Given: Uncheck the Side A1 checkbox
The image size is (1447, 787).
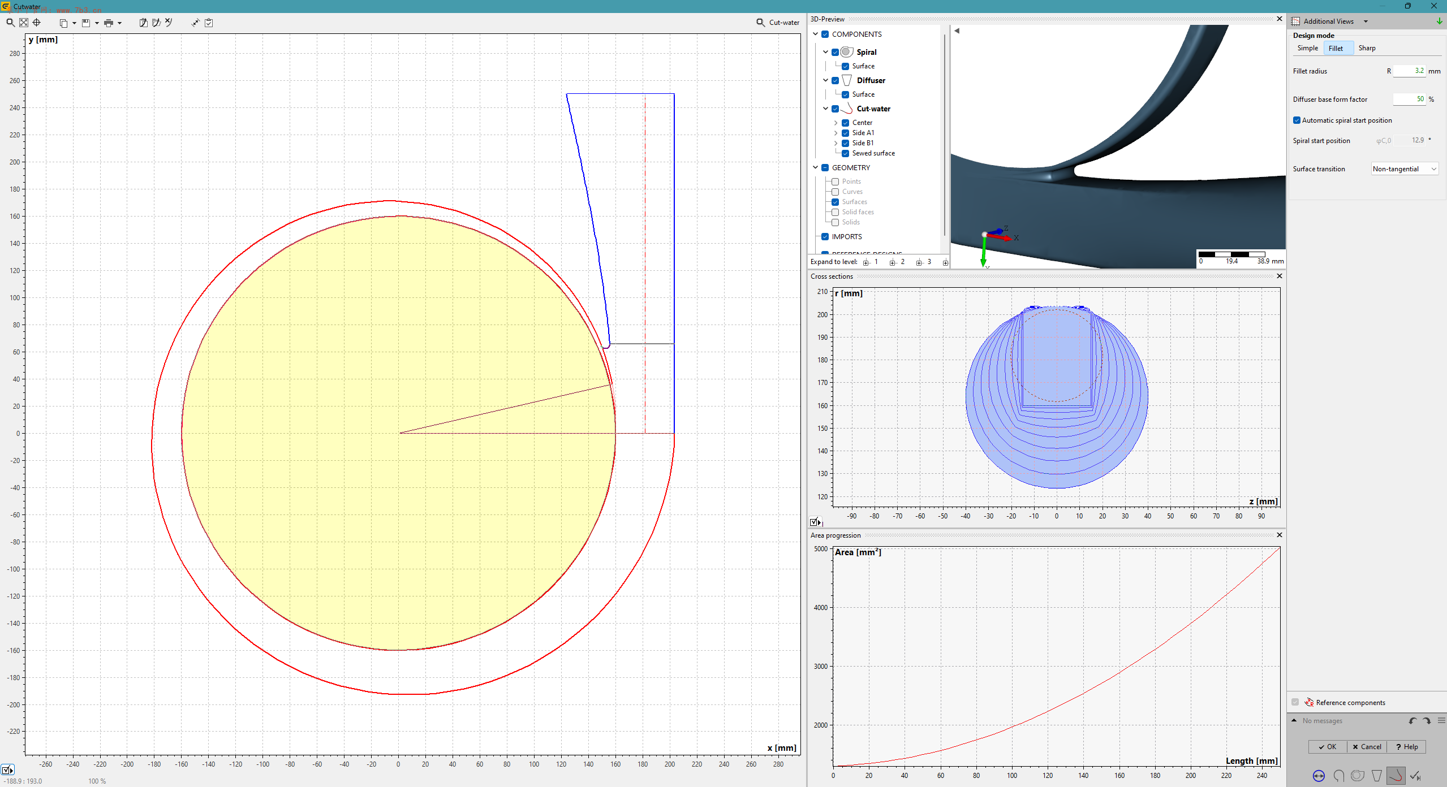Looking at the screenshot, I should [x=845, y=133].
